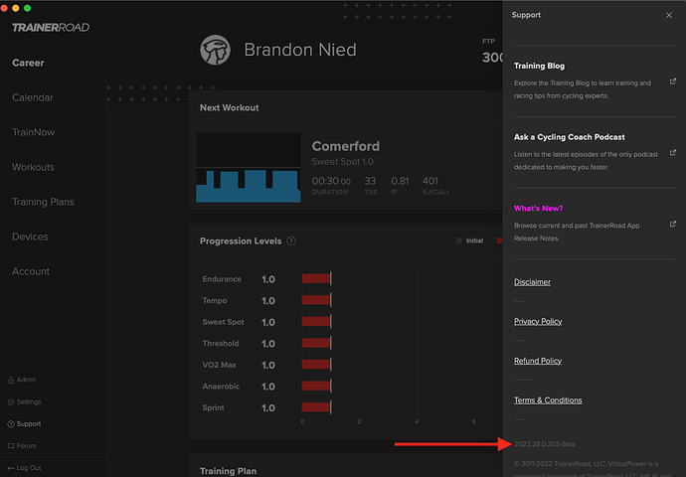Click the Sprint progression bar

(316, 407)
